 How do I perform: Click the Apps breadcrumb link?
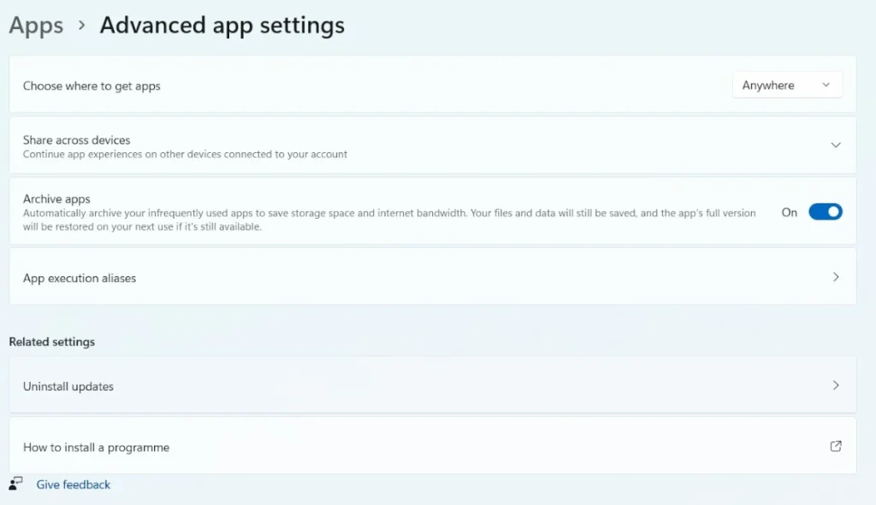(x=36, y=26)
